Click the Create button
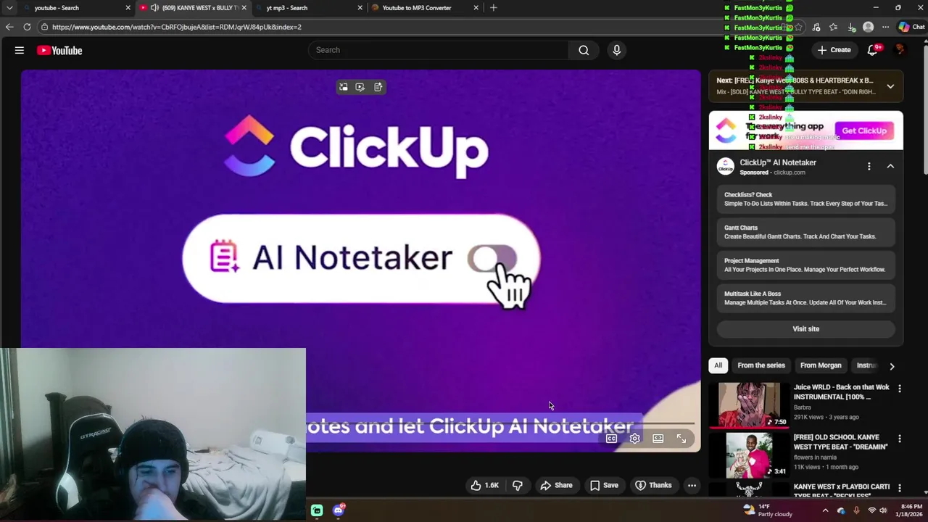This screenshot has width=928, height=522. pos(834,50)
